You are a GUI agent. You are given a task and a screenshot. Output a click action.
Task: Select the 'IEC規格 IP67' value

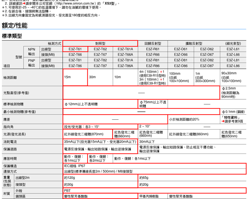pyautogui.click(x=75, y=166)
